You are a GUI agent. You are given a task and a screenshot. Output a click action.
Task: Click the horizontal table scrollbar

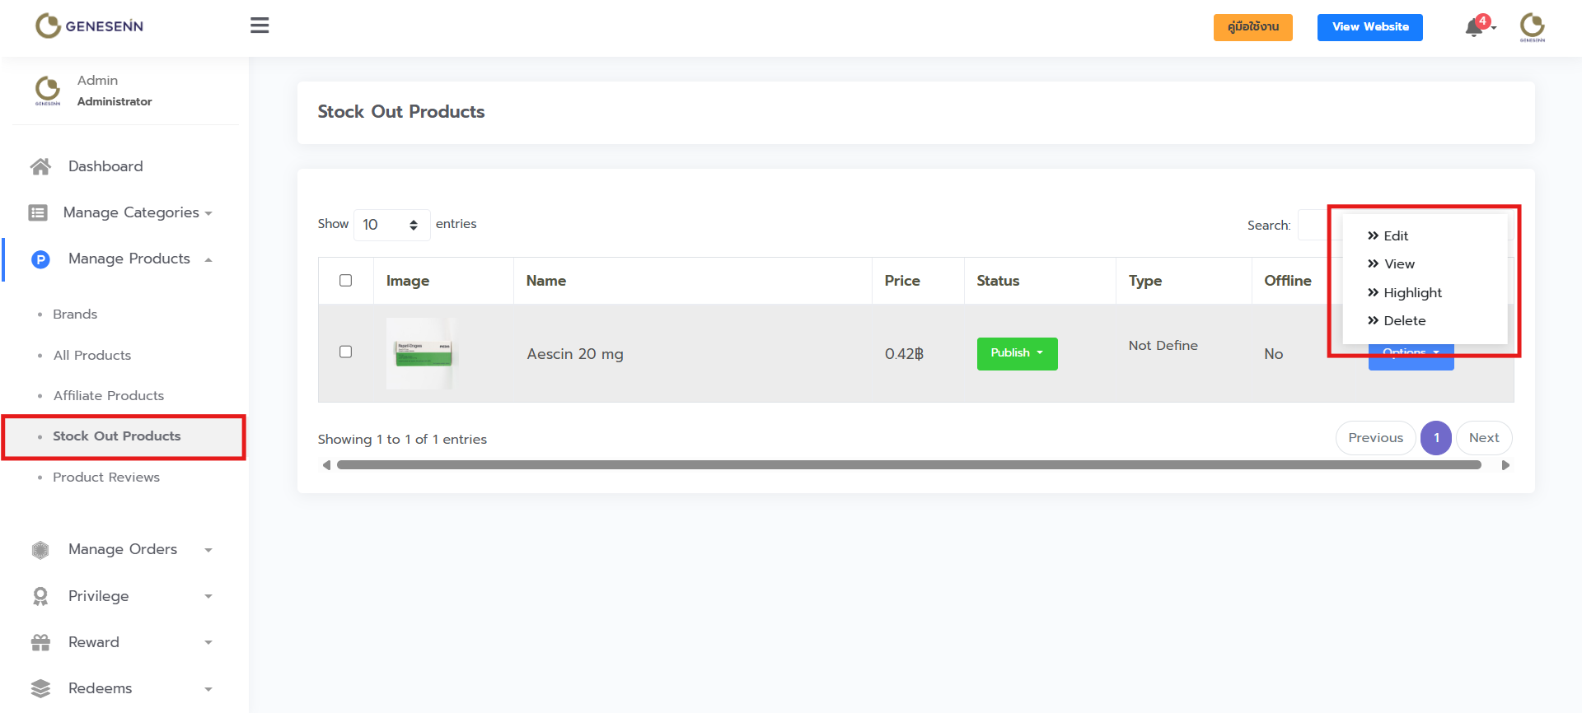point(908,465)
